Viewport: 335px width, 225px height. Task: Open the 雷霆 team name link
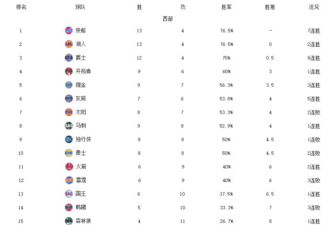81,180
